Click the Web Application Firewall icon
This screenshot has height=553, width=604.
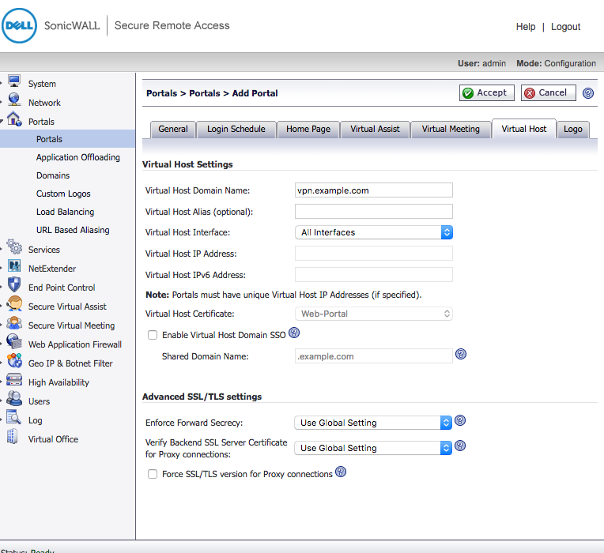click(x=14, y=342)
